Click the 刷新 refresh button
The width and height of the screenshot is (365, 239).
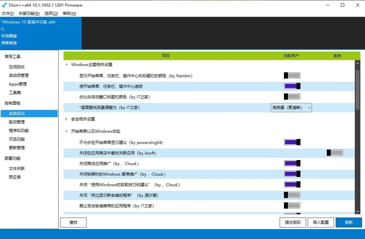pyautogui.click(x=349, y=222)
